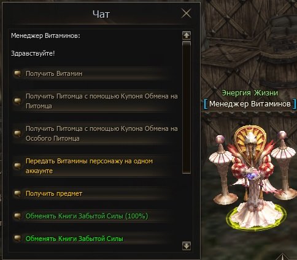Click bubble icon beside last Обменять Книги option
Viewport: 297px width, 260px height.
click(x=18, y=239)
